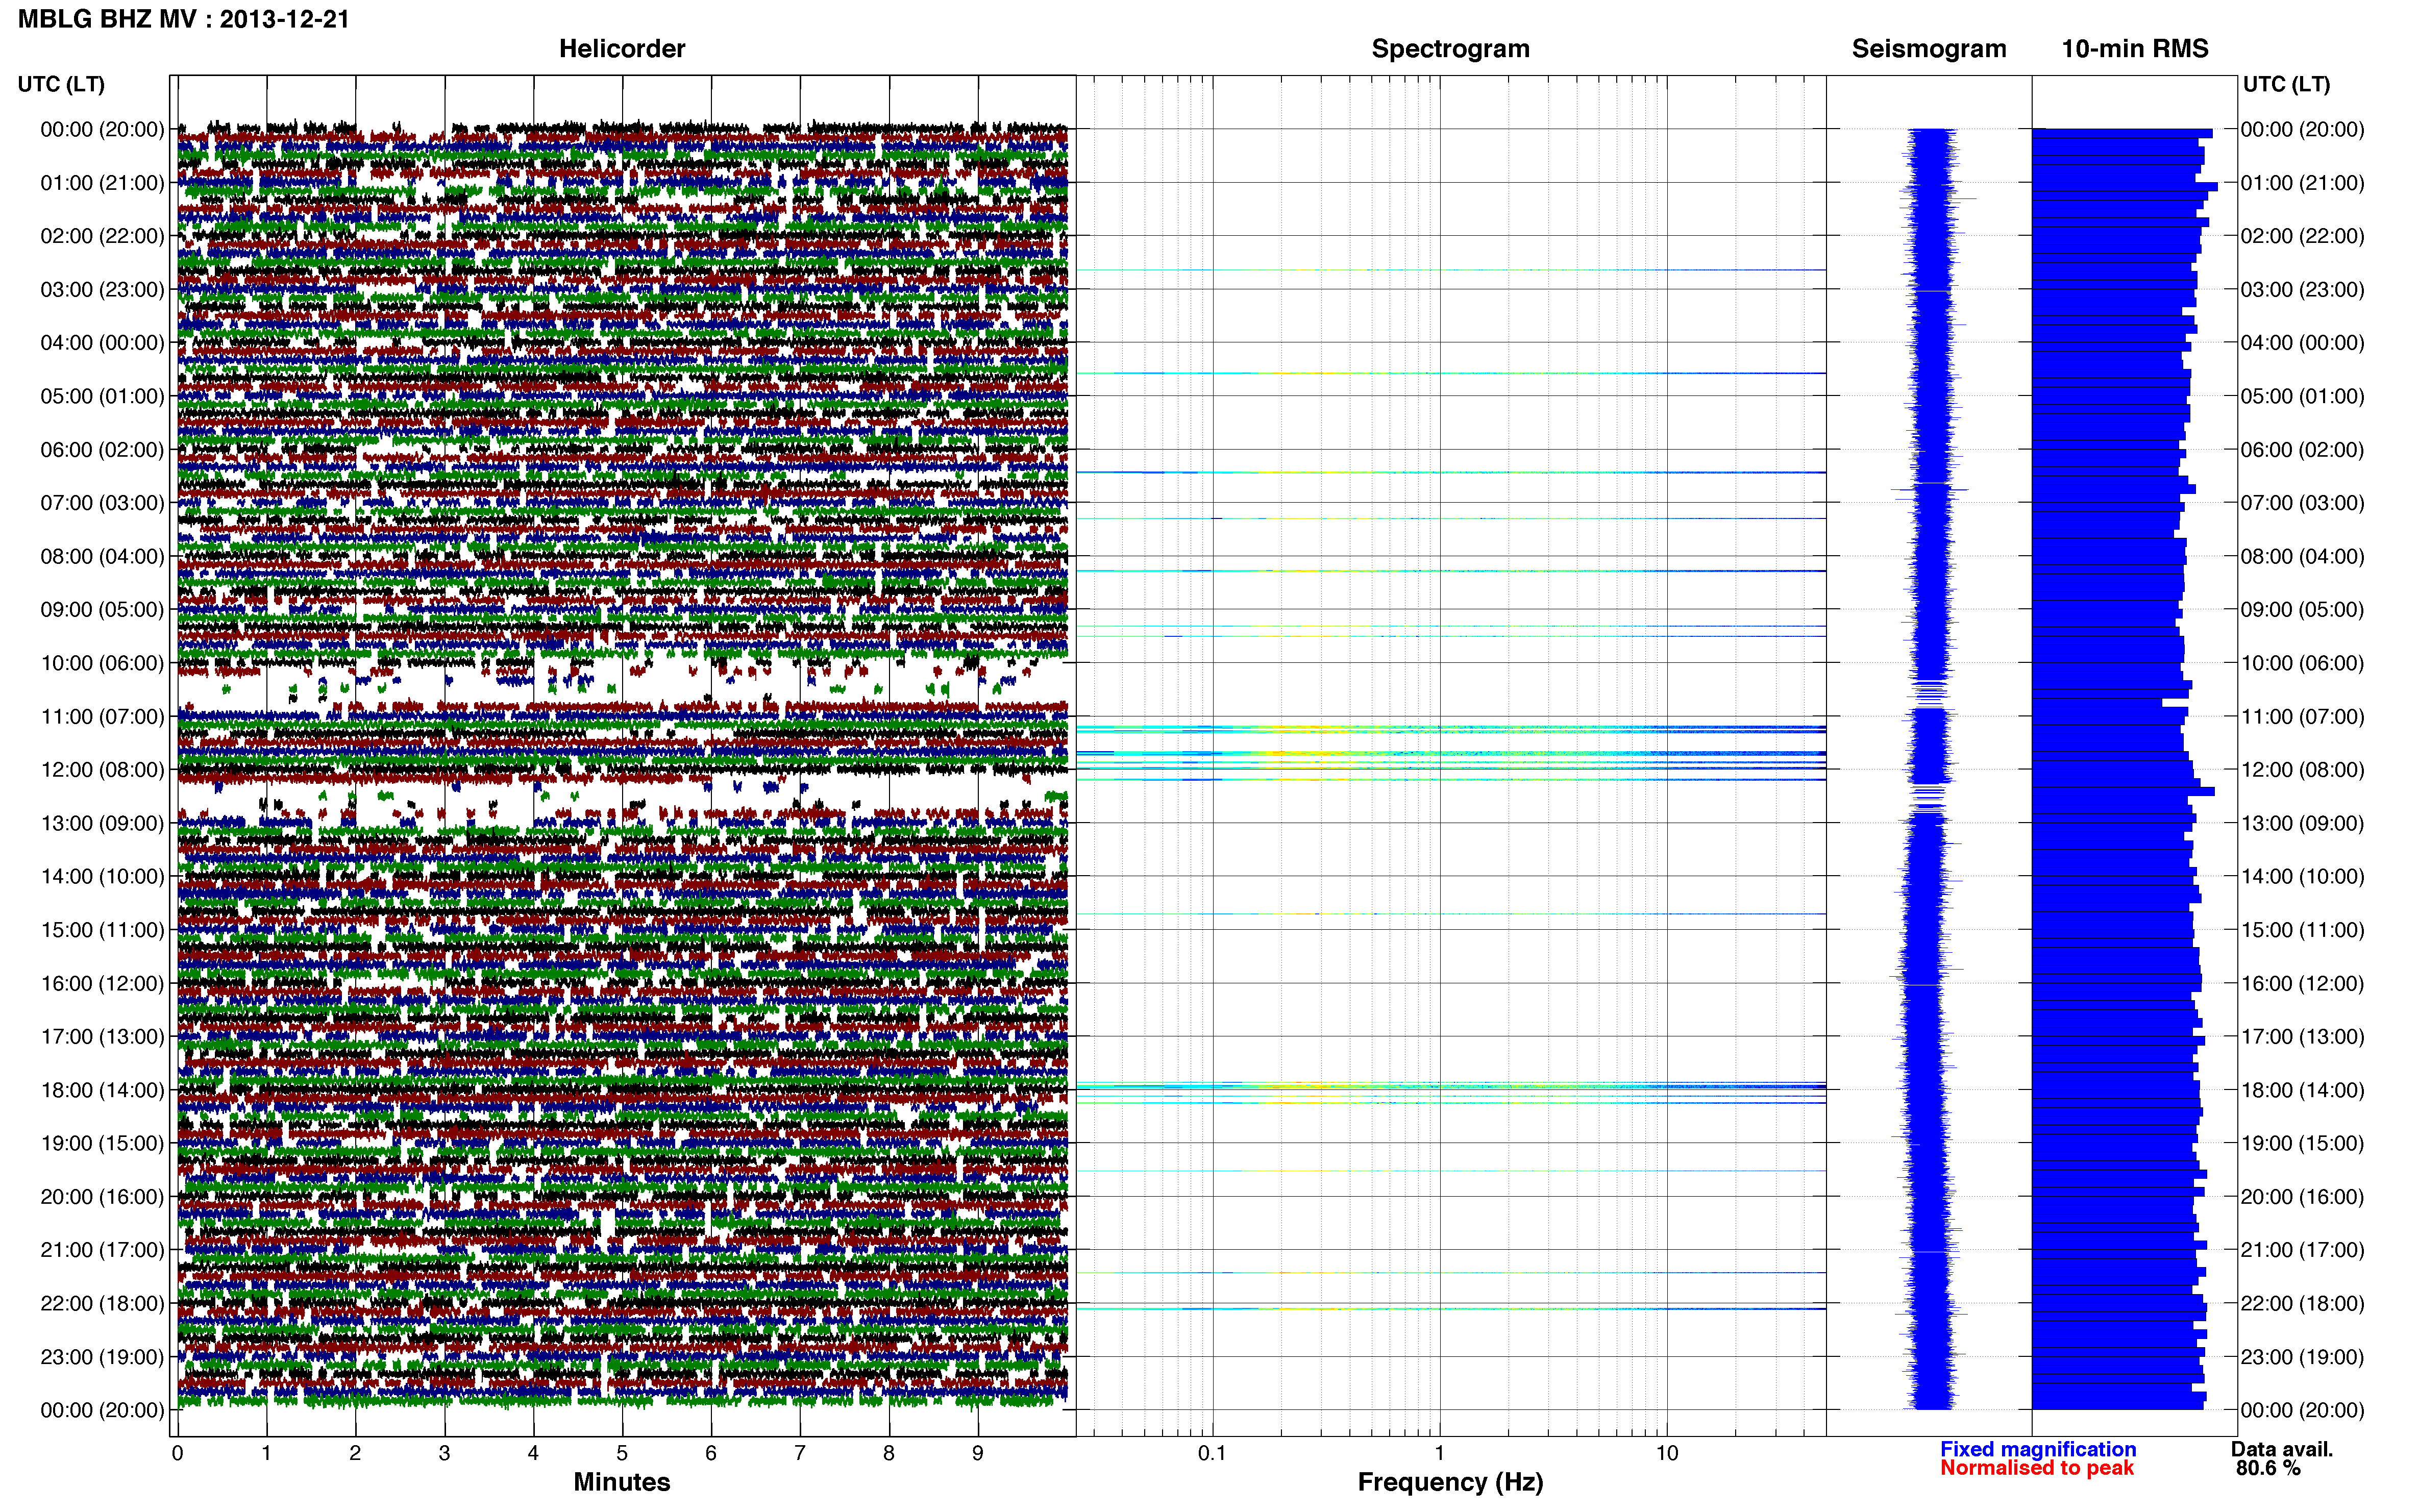Click "22:00 (18:00)" on the left time axis
2419x1512 pixels.
[x=102, y=1304]
